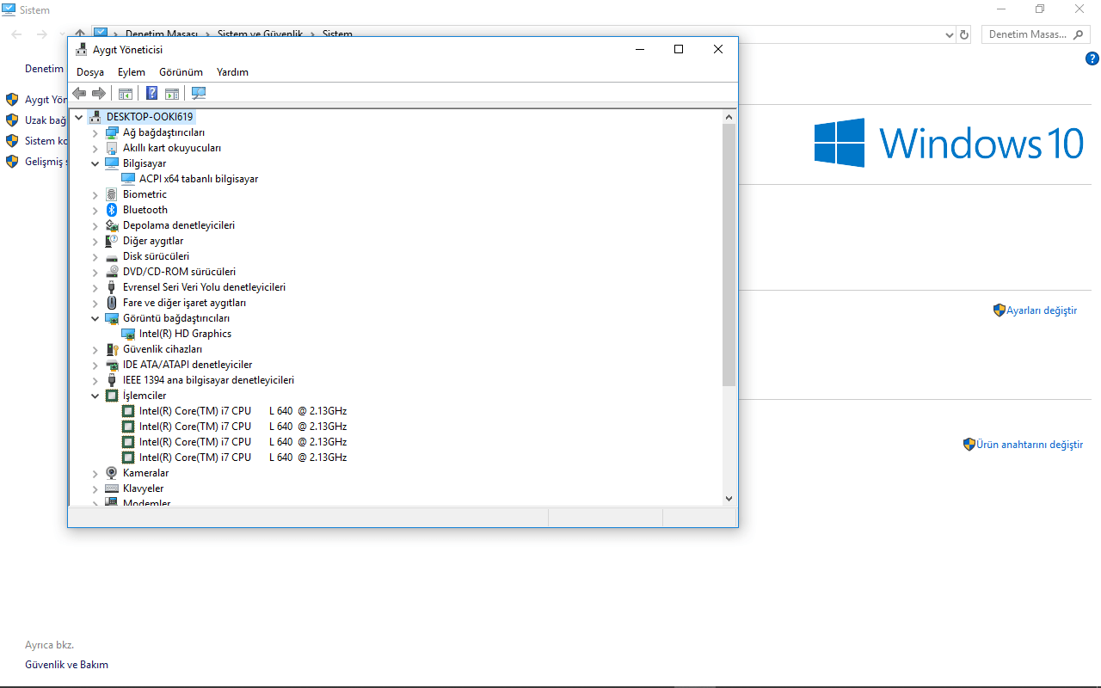This screenshot has height=688, width=1101.
Task: Collapse the İşlemciler node
Action: point(95,396)
